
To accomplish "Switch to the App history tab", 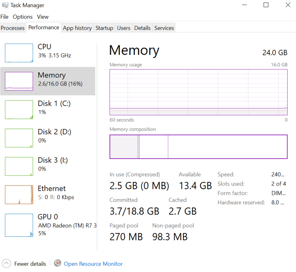I will coord(77,28).
